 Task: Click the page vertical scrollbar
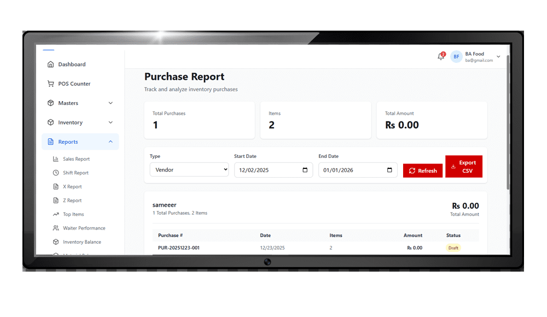508,120
